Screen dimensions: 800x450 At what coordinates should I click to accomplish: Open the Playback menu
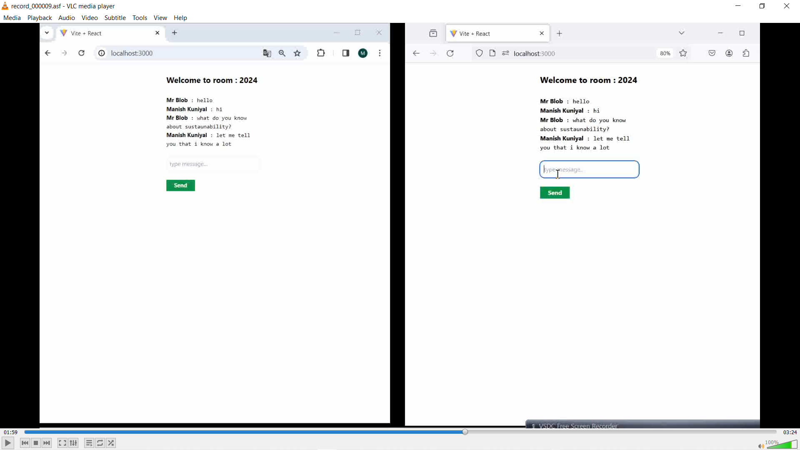[x=40, y=17]
